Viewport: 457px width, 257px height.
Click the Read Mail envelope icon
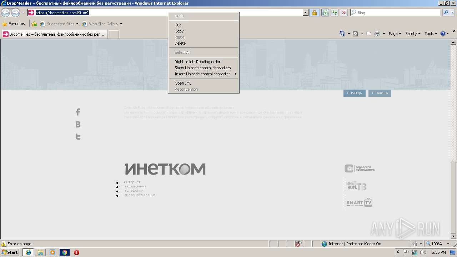click(369, 34)
